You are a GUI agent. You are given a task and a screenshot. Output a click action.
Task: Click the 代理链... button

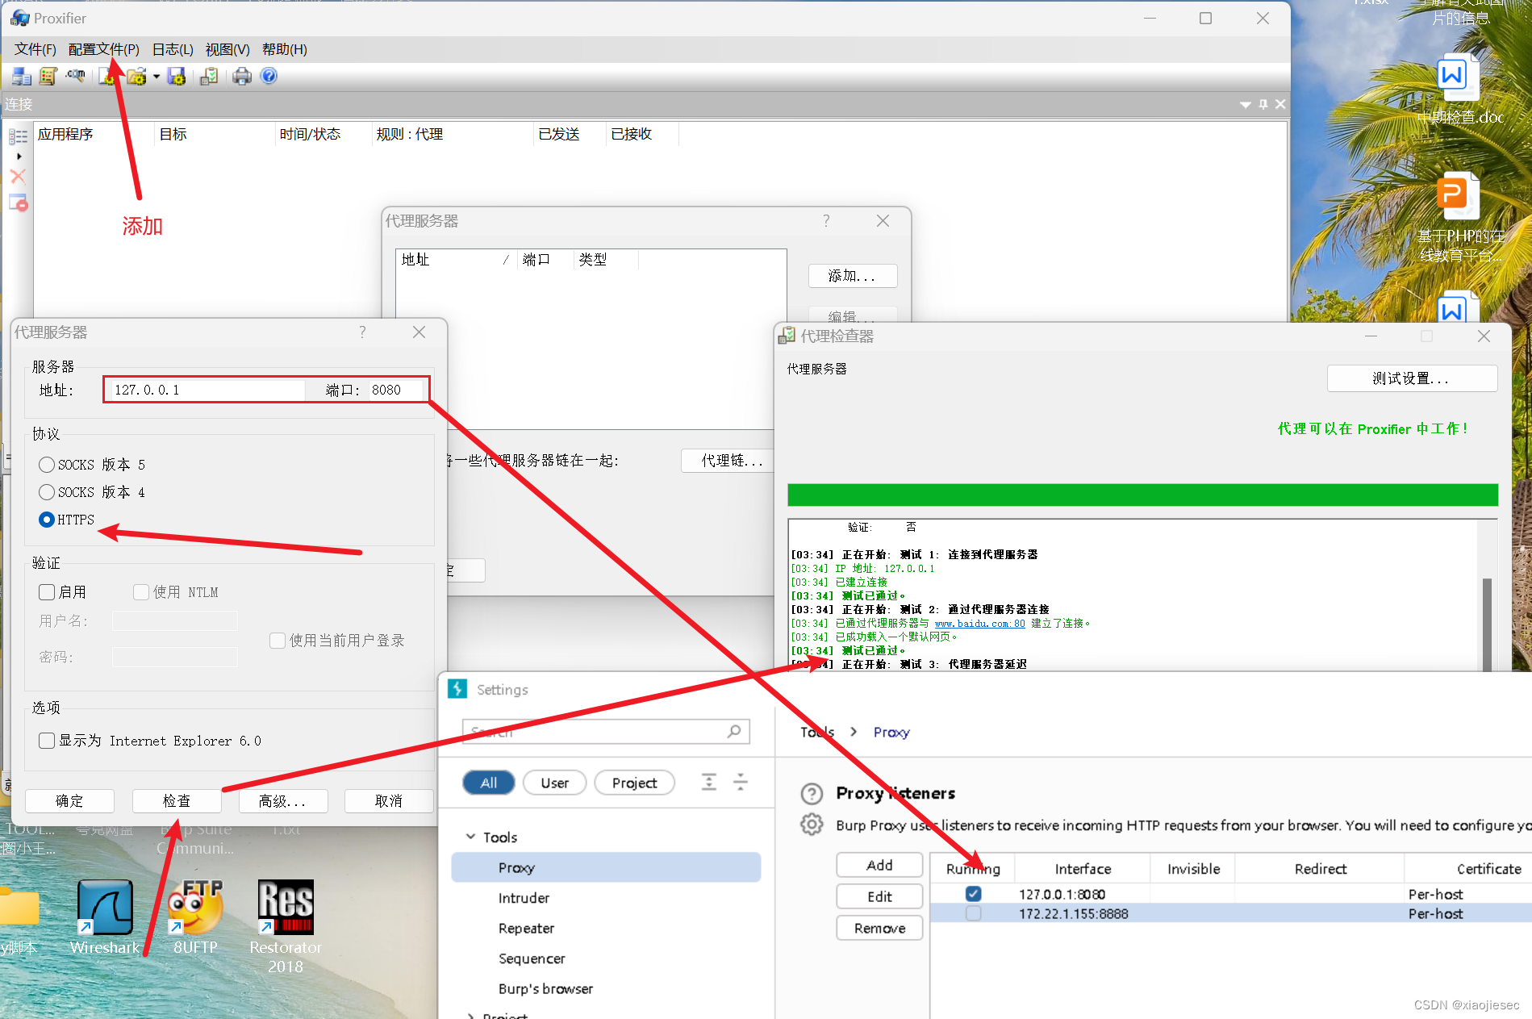click(727, 460)
